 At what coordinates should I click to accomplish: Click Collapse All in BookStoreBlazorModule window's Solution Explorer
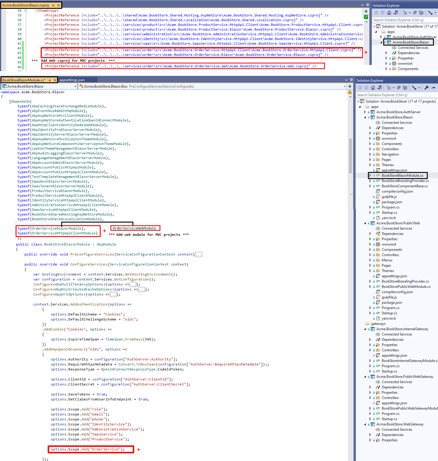399,88
